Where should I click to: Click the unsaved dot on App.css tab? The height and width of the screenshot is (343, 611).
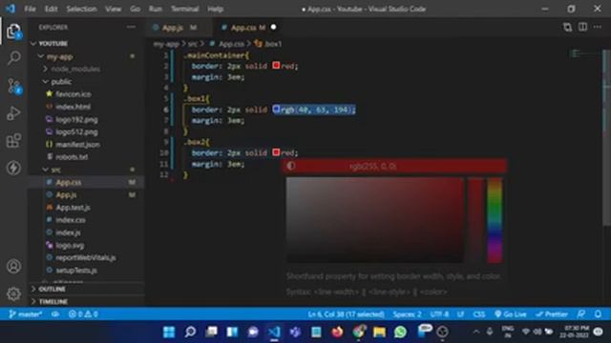coord(274,27)
